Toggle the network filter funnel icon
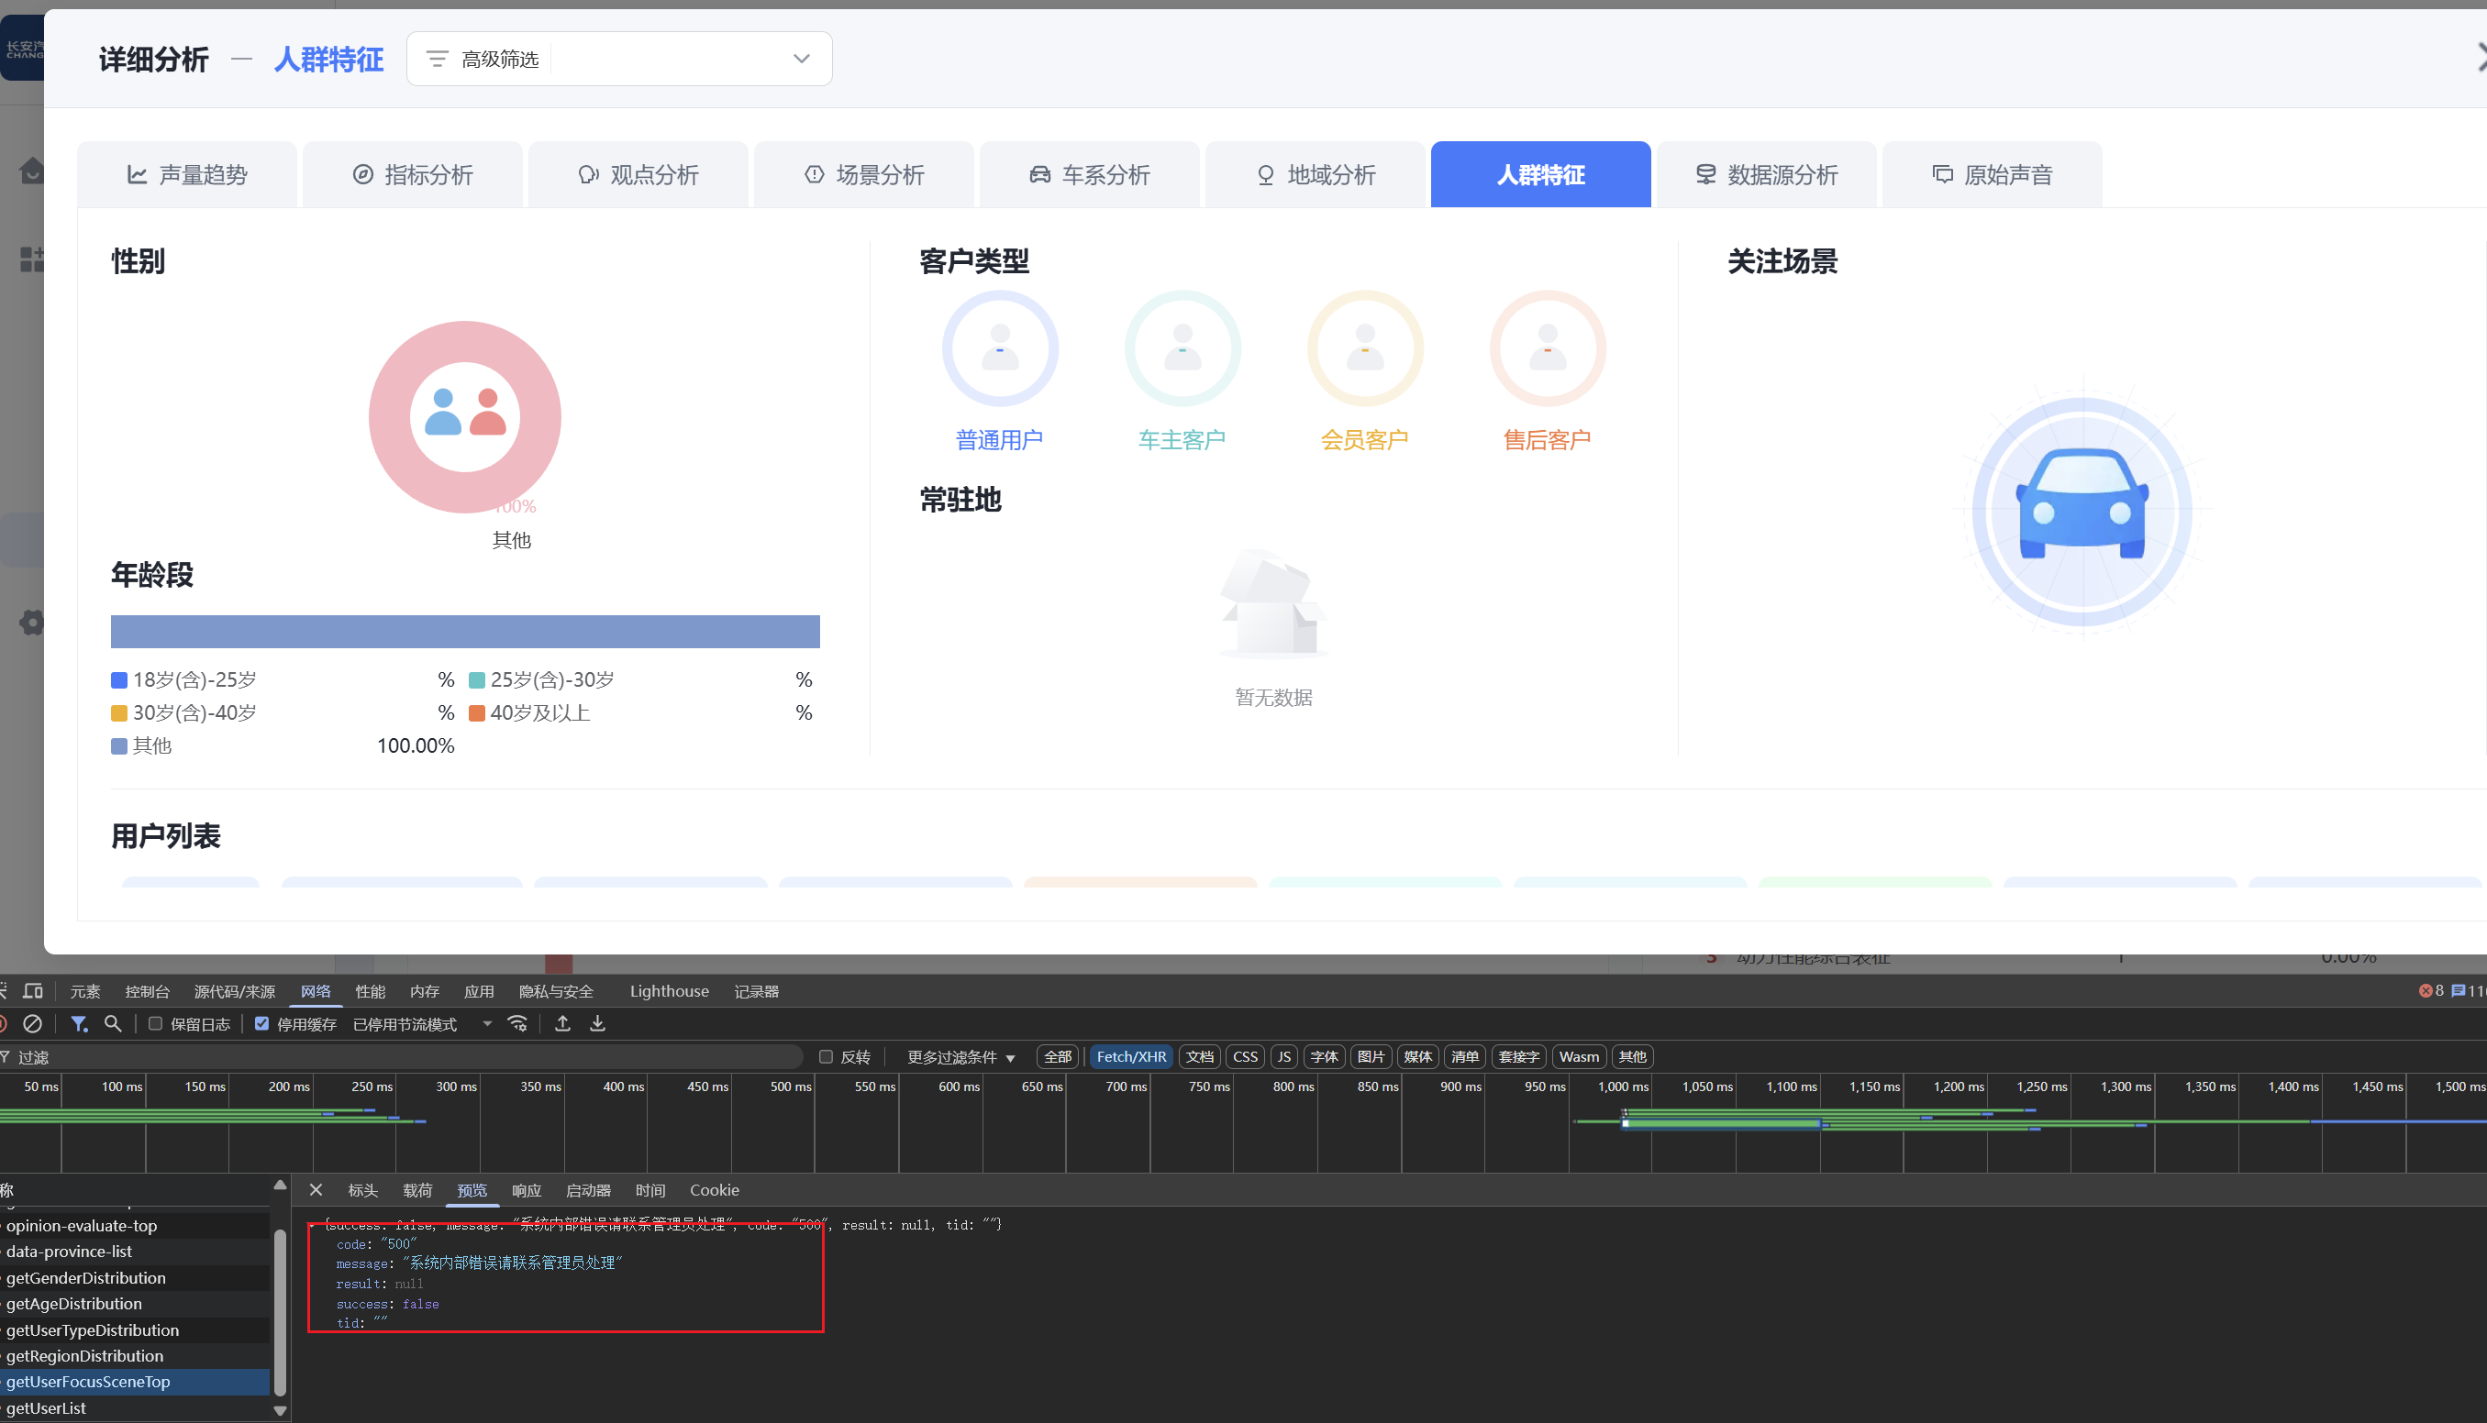The image size is (2487, 1423). click(79, 1023)
